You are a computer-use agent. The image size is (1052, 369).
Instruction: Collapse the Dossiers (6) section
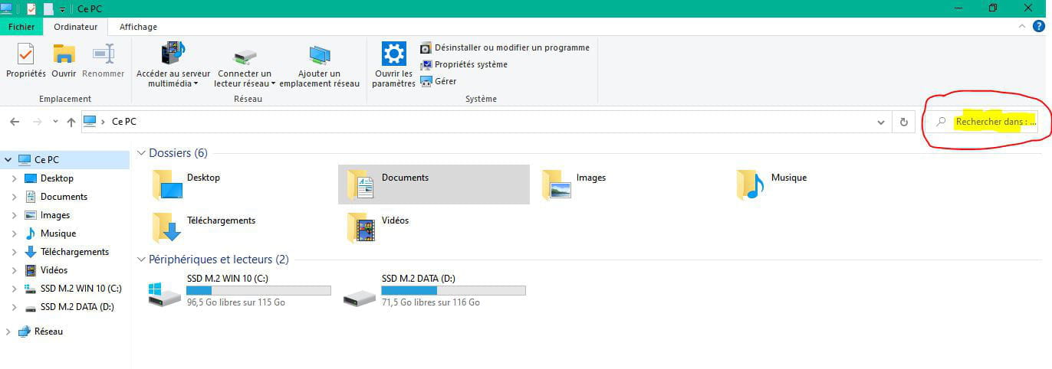click(141, 153)
